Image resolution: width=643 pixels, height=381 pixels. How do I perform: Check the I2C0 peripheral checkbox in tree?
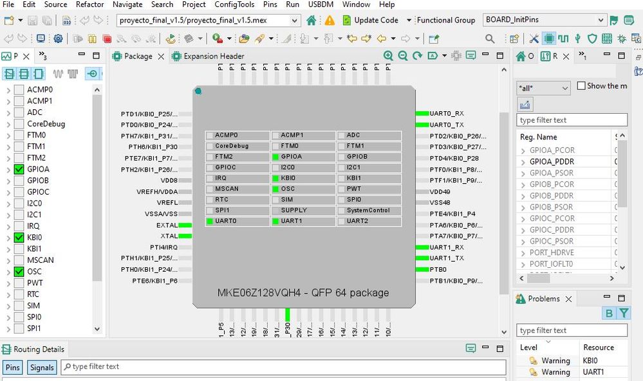19,204
